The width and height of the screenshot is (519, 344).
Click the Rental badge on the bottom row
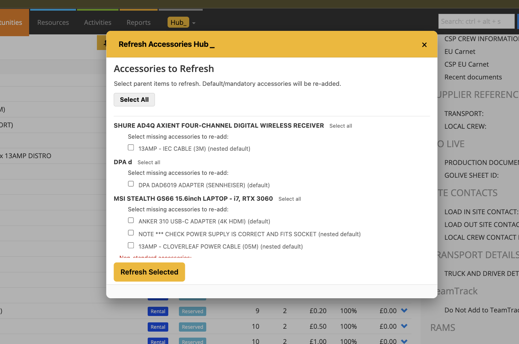point(158,341)
